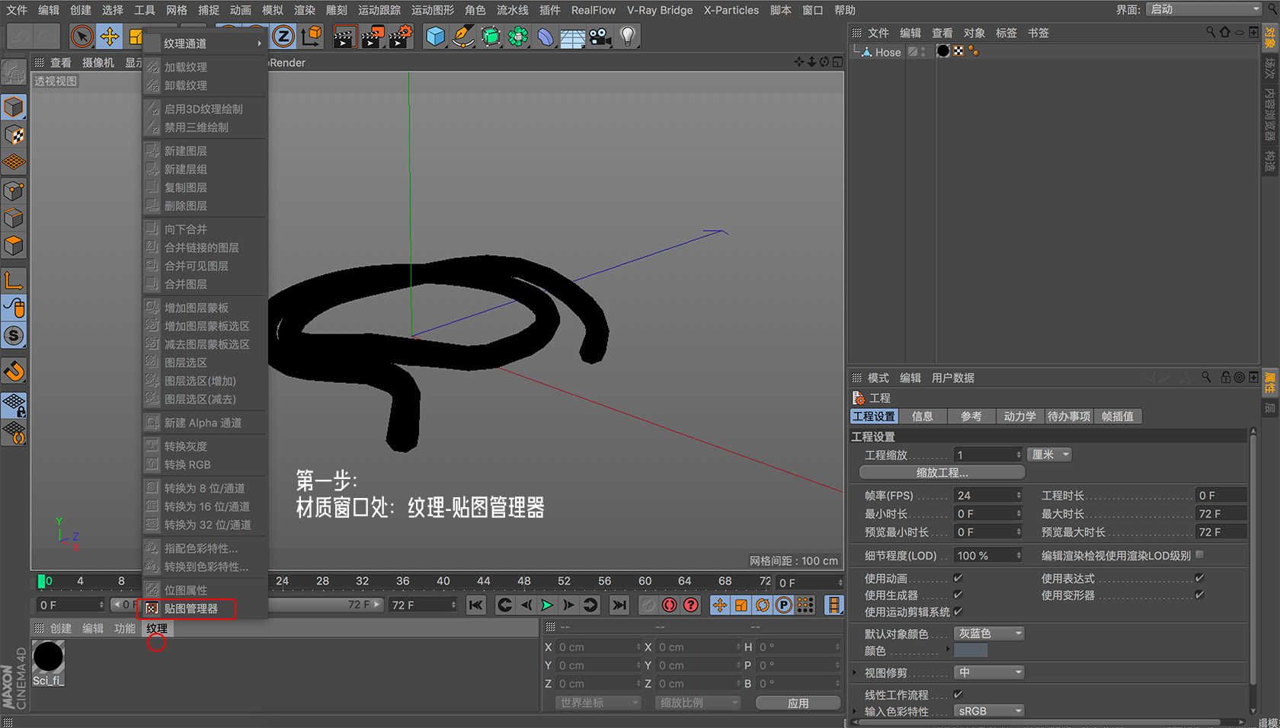
Task: Open the timeline filmstrip layout button
Action: [834, 605]
